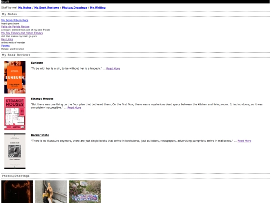Click the 'Stuff' title in black header bar
The height and width of the screenshot is (203, 271).
pos(5,2)
